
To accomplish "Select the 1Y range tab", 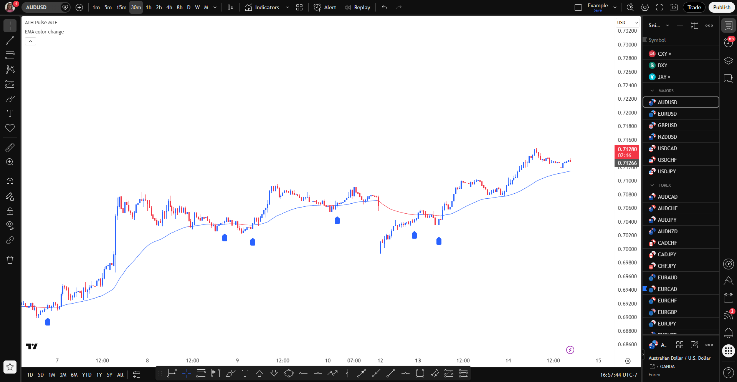I will [x=99, y=374].
